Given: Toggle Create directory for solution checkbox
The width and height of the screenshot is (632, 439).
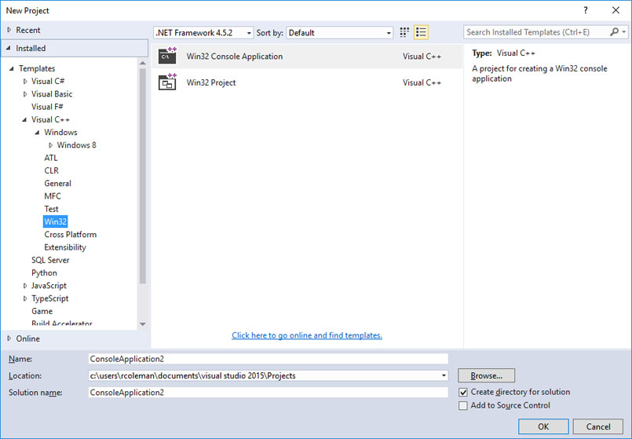Looking at the screenshot, I should (463, 392).
